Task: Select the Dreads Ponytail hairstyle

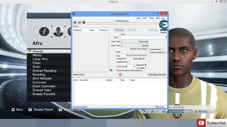Action: tap(49, 94)
